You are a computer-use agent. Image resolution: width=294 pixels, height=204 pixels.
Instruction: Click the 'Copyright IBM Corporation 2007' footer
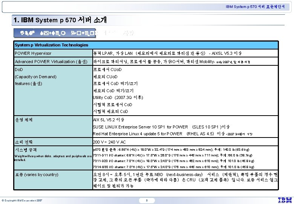tap(22, 201)
